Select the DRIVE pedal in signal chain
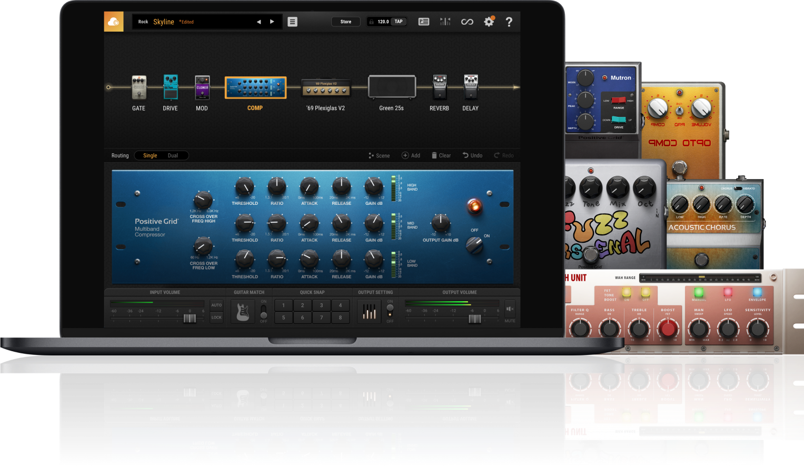The width and height of the screenshot is (804, 466). tap(171, 87)
